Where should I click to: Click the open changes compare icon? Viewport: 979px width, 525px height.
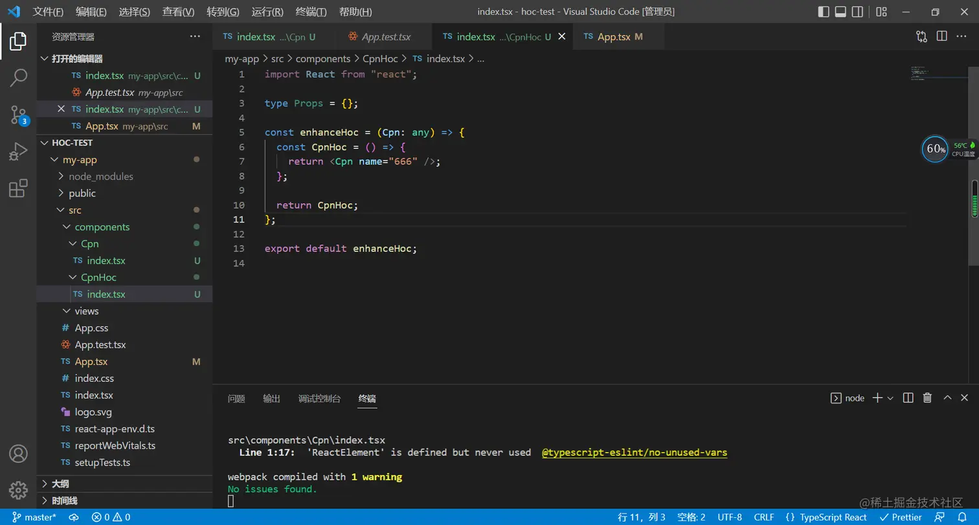click(921, 37)
